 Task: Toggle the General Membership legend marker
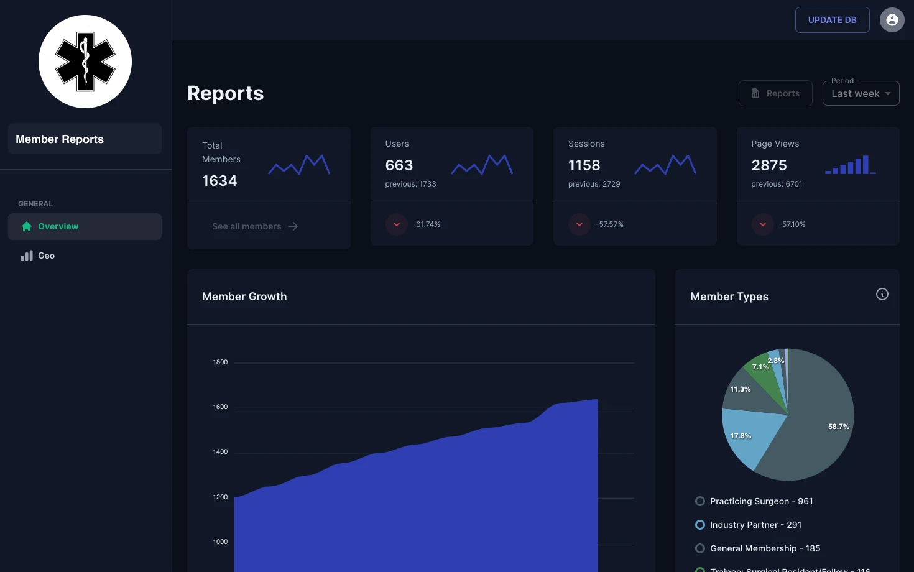pyautogui.click(x=699, y=548)
